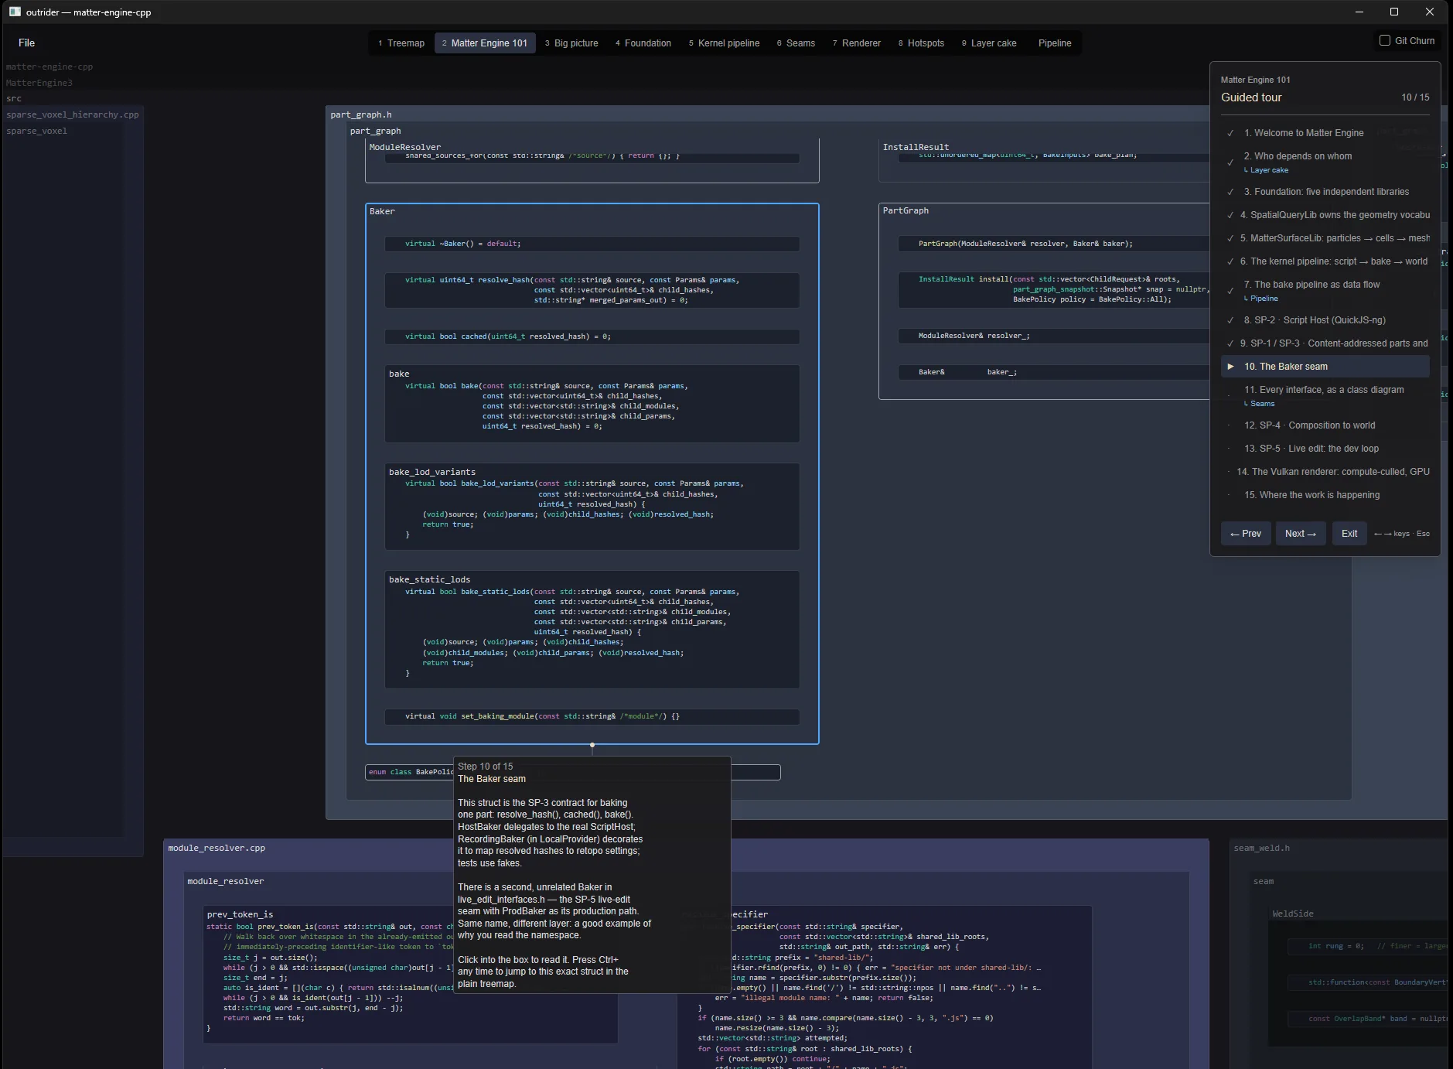The width and height of the screenshot is (1453, 1069).
Task: Open the File menu
Action: click(x=26, y=43)
